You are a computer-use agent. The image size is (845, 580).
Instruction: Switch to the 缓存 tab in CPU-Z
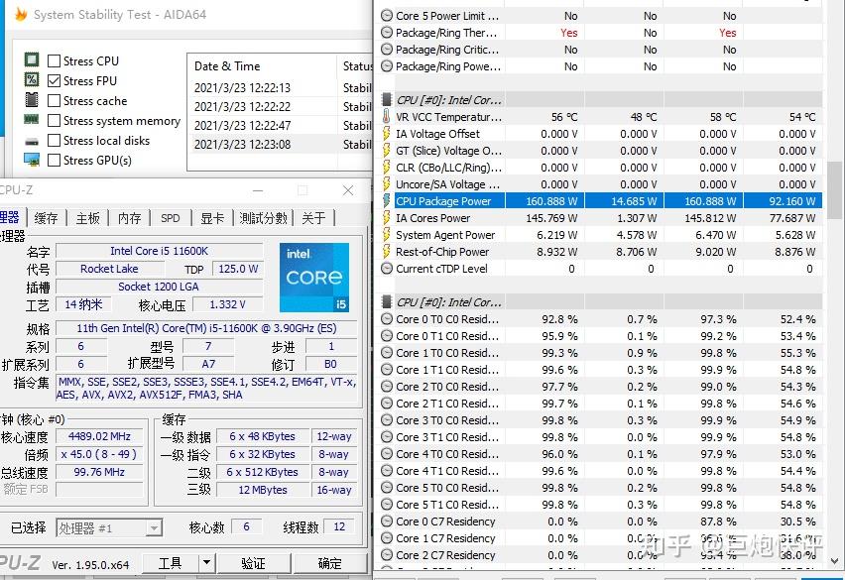46,218
